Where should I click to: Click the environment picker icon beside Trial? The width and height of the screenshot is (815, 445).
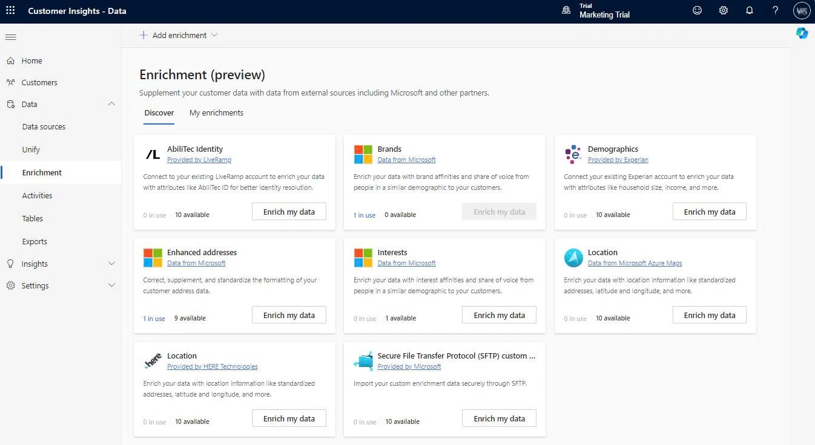[566, 10]
